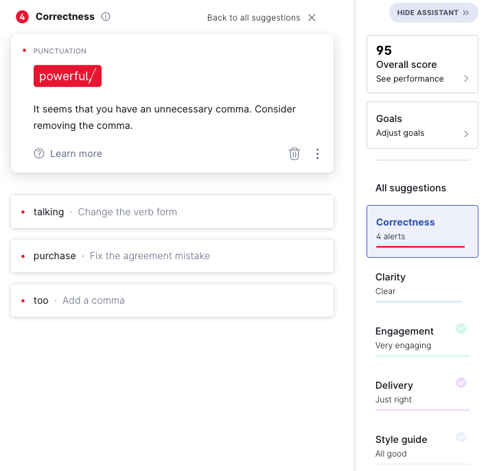The image size is (486, 471).
Task: Select the Clarity category tab
Action: coord(422,285)
